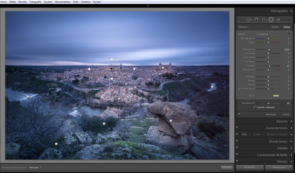
Task: Select the Red Eye Correction tool icon
Action: click(256, 20)
